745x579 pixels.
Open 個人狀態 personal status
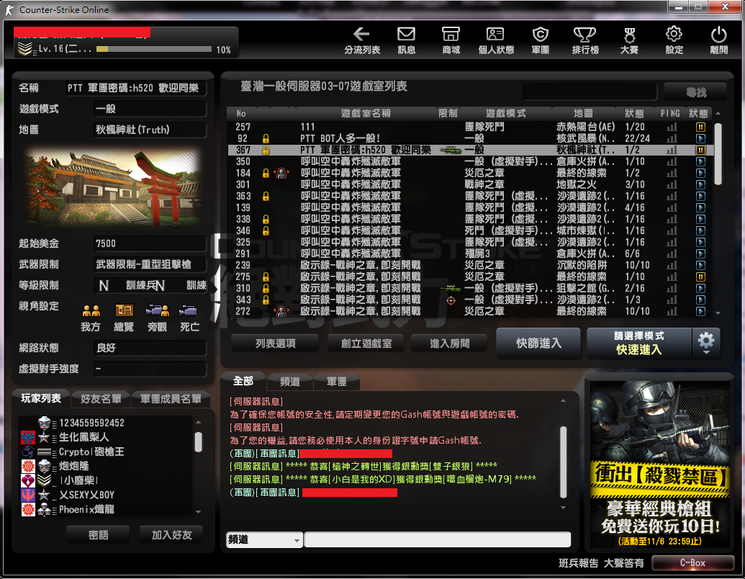point(495,40)
